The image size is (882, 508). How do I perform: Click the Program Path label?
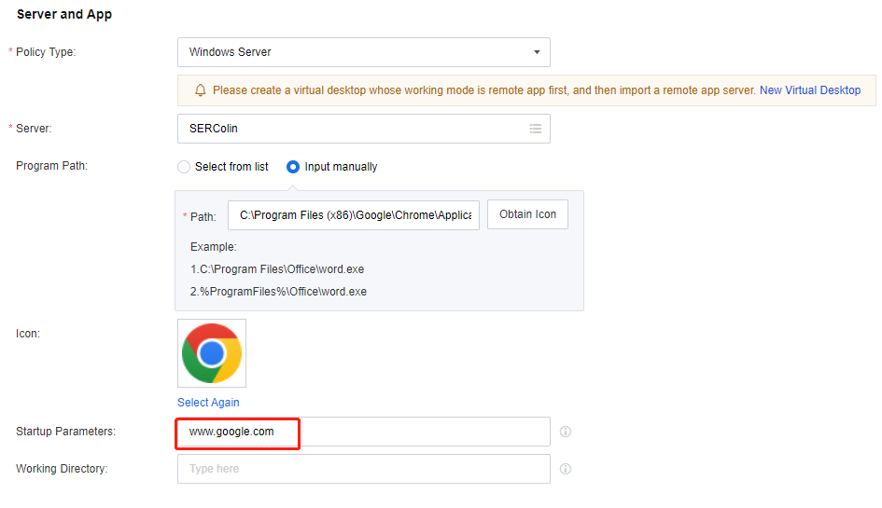coord(51,166)
